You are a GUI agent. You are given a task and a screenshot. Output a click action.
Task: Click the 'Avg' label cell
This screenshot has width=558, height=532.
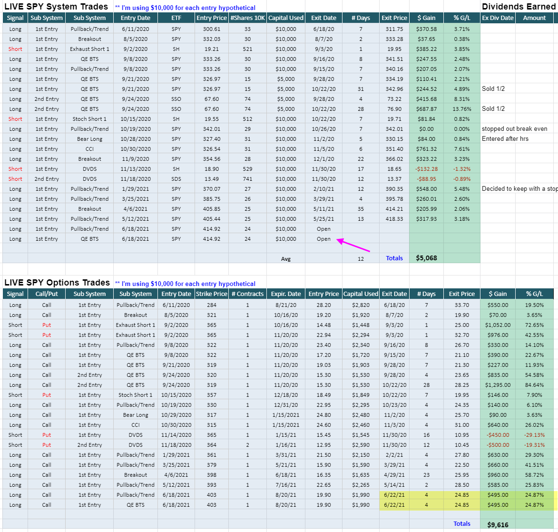coord(286,259)
